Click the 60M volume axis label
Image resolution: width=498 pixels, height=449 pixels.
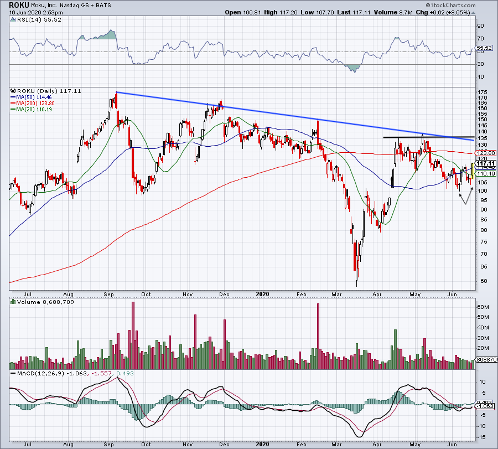click(x=483, y=307)
